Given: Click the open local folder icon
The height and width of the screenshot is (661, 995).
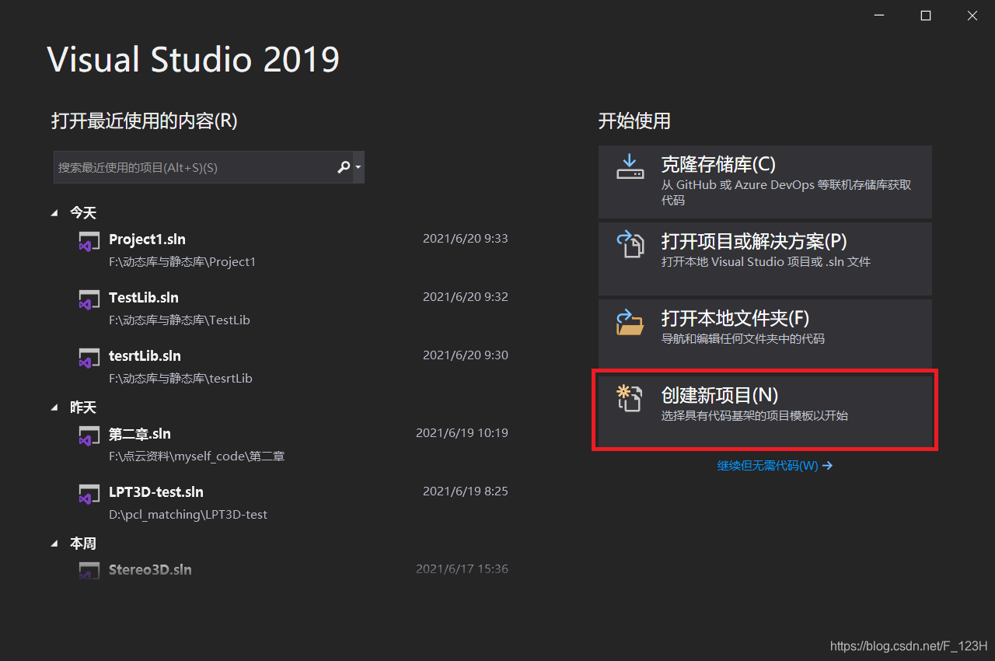Looking at the screenshot, I should pyautogui.click(x=630, y=321).
